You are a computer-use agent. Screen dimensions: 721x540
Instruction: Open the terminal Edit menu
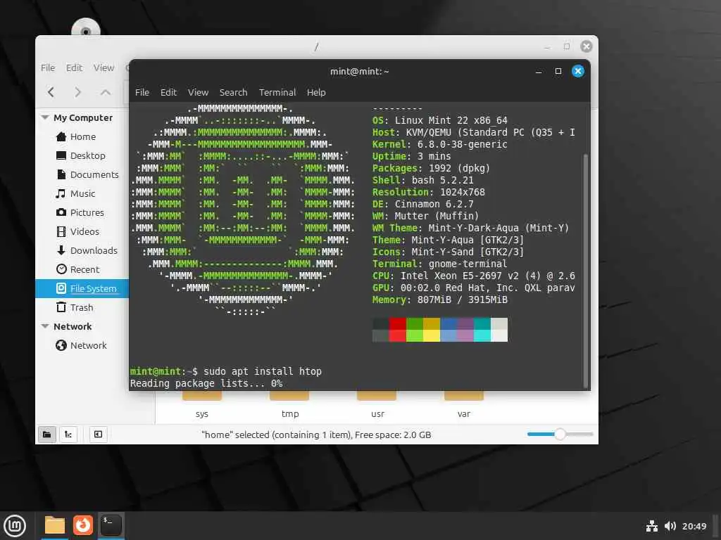coord(168,92)
